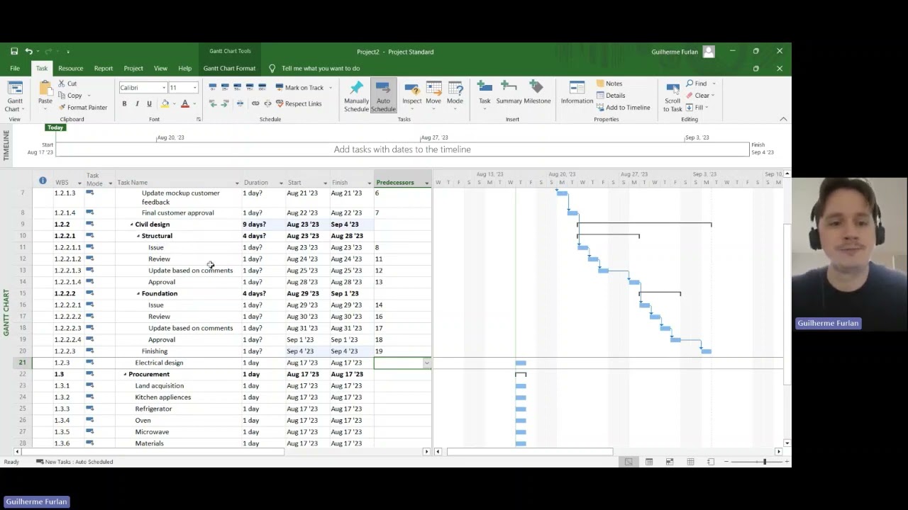Mark task 25% complete
The image size is (908, 510).
[x=225, y=87]
